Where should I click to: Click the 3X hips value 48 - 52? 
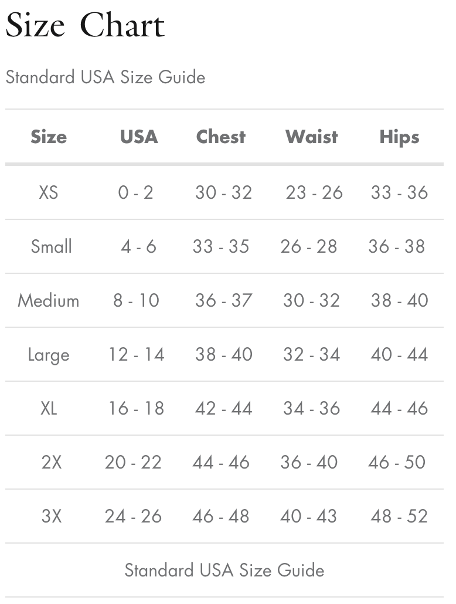pyautogui.click(x=399, y=516)
